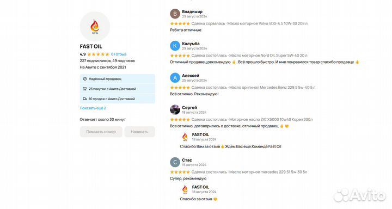The image size is (392, 209).
Task: Open the 'Колумба' reviewer name
Action: (x=191, y=44)
